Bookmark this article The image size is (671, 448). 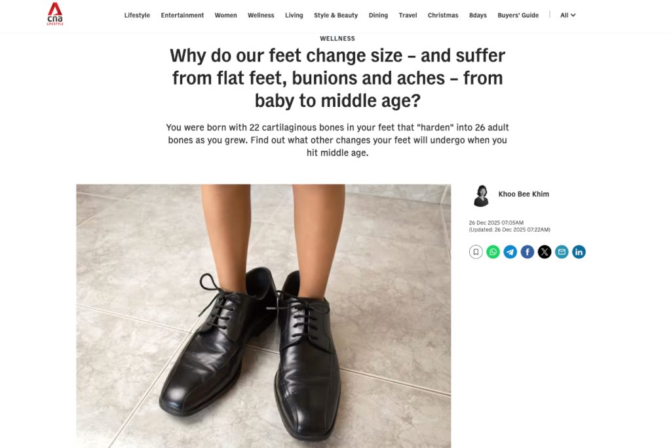point(476,252)
